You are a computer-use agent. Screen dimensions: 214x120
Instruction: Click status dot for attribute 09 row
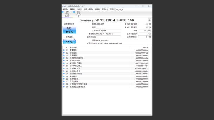(x=64, y=71)
